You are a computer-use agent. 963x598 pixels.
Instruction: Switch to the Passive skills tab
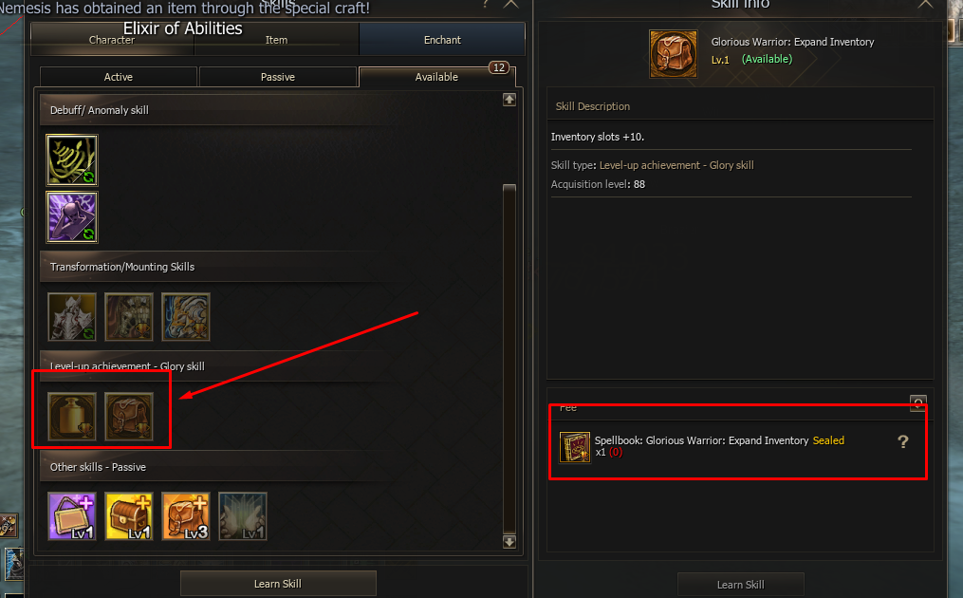click(278, 77)
